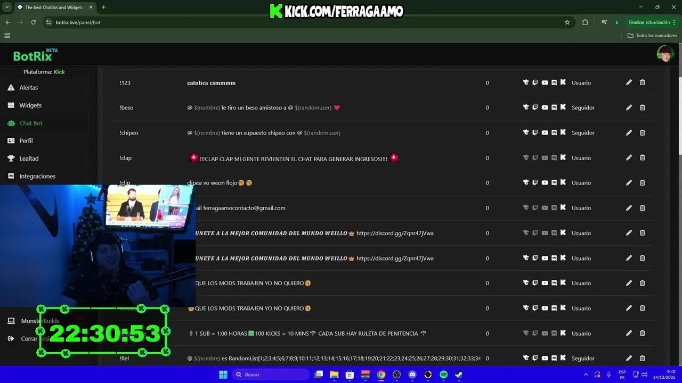Open Todos los marcadores folder
This screenshot has height=383, width=682.
click(652, 36)
